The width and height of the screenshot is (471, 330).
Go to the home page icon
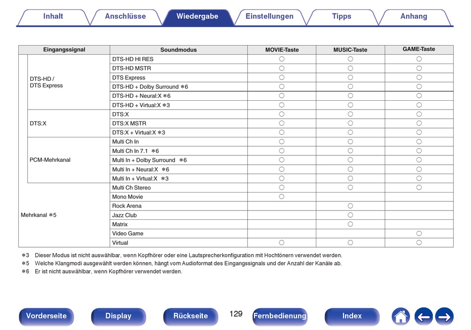tap(401, 317)
